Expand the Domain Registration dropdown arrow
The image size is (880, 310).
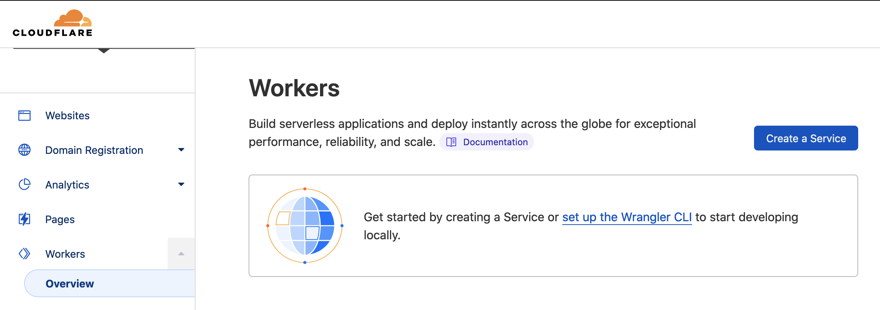pyautogui.click(x=181, y=150)
